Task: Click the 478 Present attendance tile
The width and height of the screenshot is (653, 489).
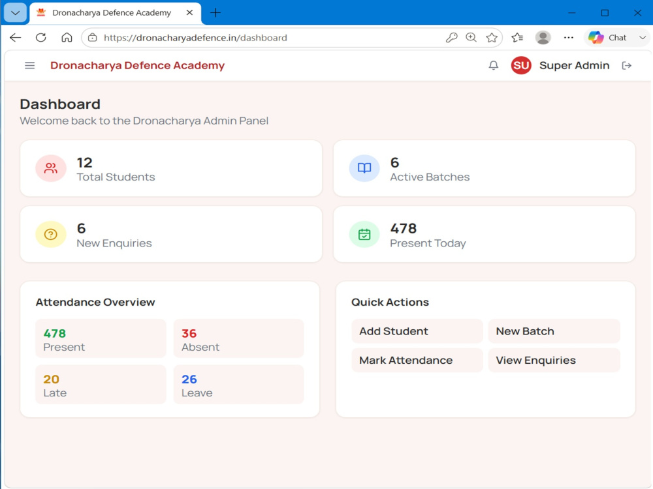Action: (x=101, y=338)
